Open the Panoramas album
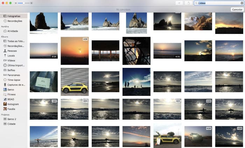The height and width of the screenshot is (148, 245). click(14, 75)
